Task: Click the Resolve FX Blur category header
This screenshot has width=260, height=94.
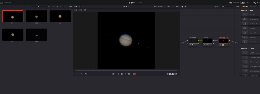Action: [x=247, y=10]
